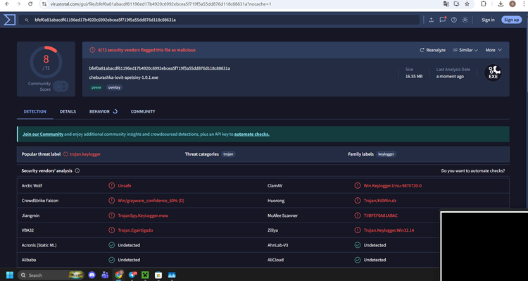Image resolution: width=528 pixels, height=281 pixels.
Task: Click the checkmark icon in Acronis (Static ML) row
Action: click(x=111, y=245)
